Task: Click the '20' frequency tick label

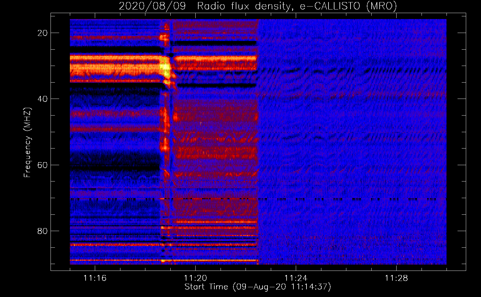Action: click(43, 33)
